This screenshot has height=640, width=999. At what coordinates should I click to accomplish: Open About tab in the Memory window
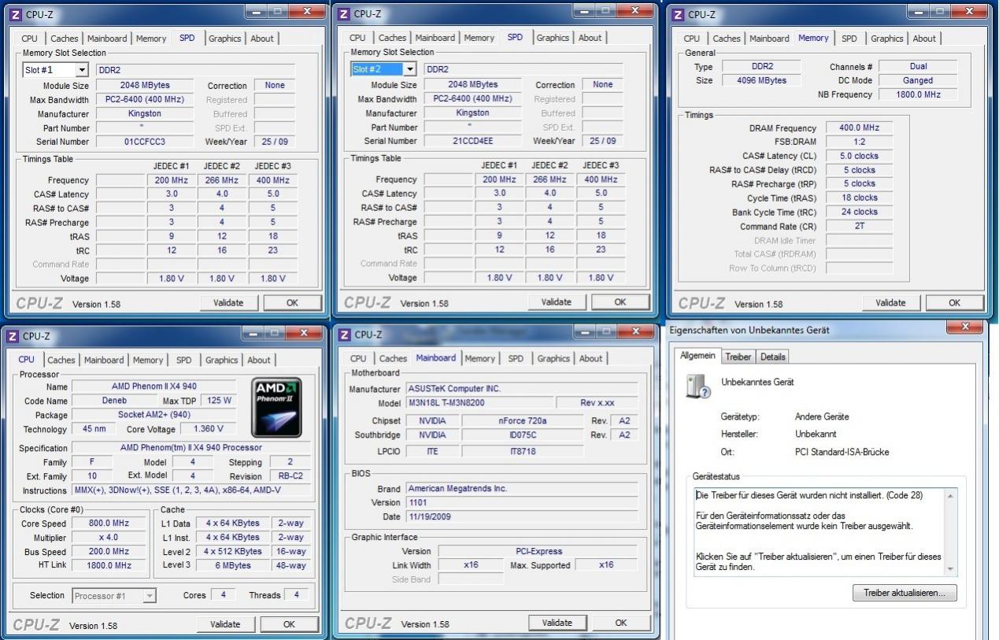tap(924, 38)
